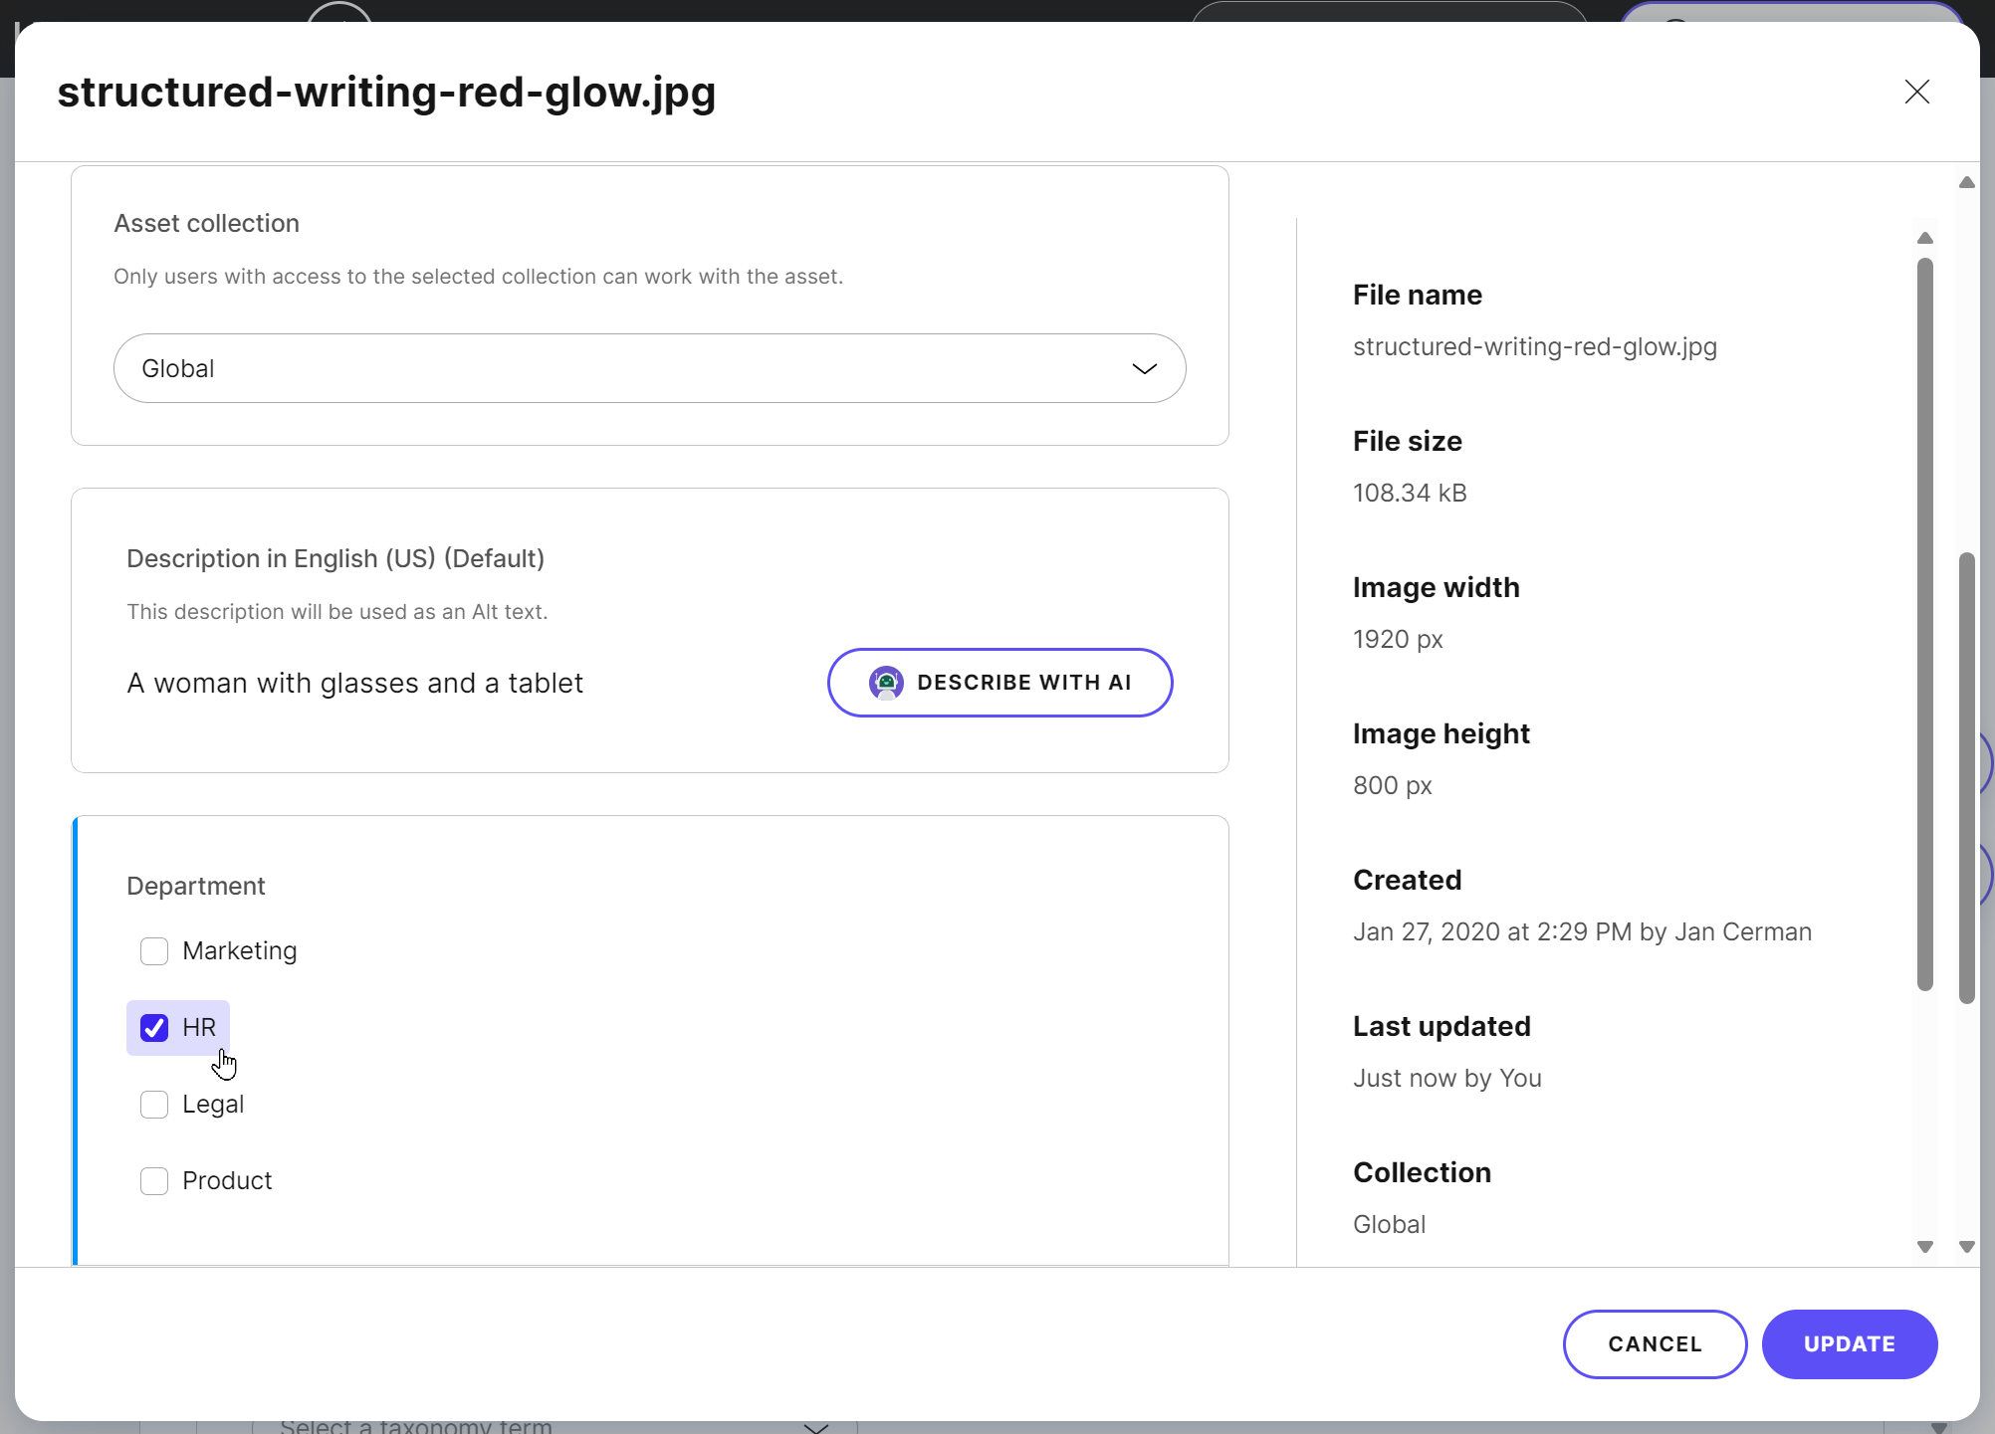Click the file name structured-writing-red-glow.jpg link
Image resolution: width=1995 pixels, height=1434 pixels.
pos(1533,346)
